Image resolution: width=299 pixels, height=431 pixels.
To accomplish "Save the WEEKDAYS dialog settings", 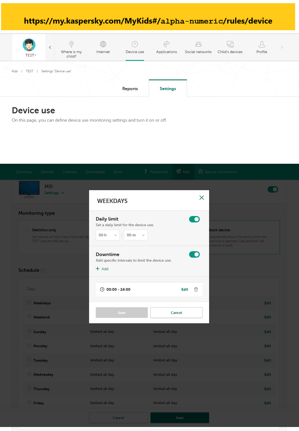I will point(122,313).
